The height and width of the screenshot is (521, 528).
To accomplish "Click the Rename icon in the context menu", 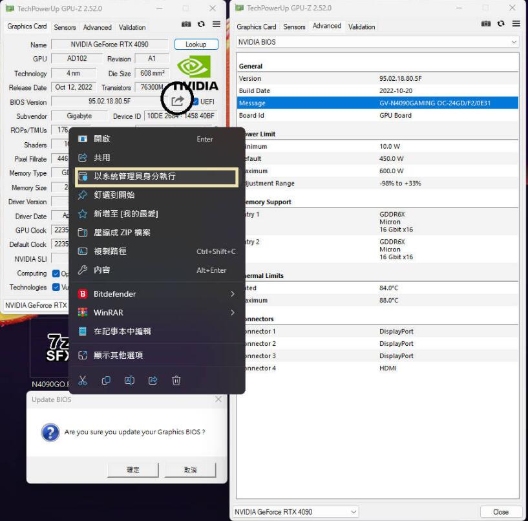I will [x=129, y=380].
